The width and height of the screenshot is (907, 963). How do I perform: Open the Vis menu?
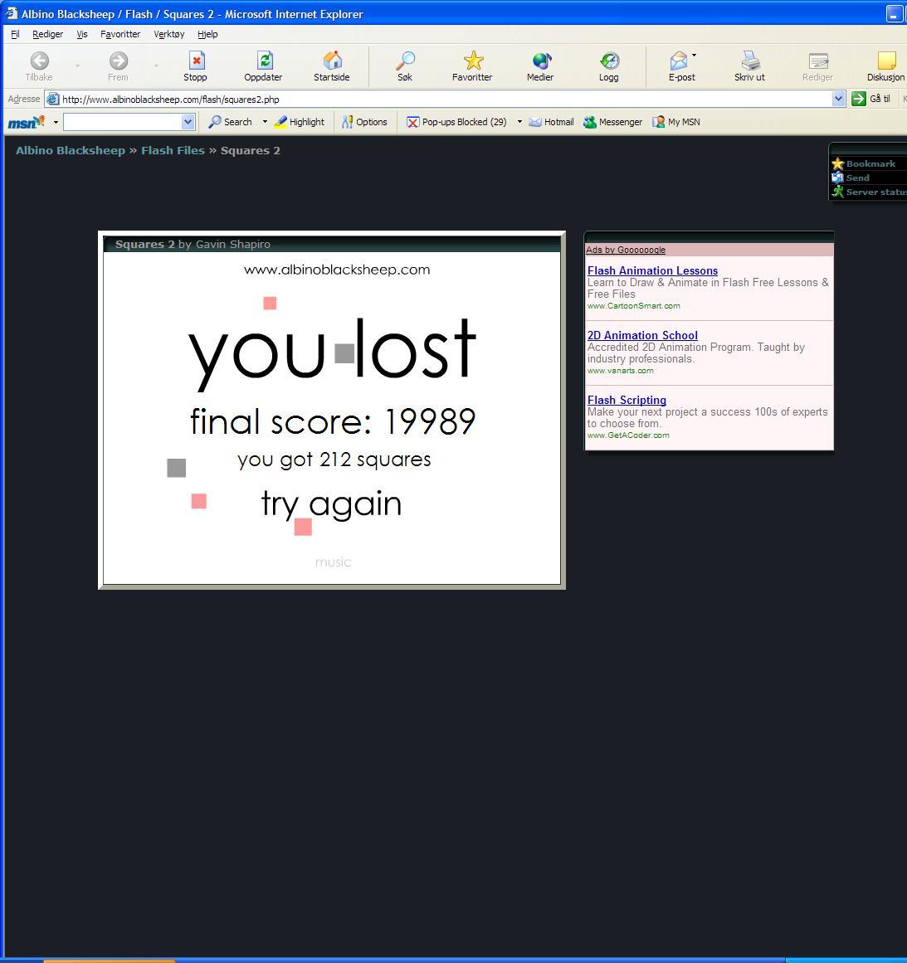click(82, 34)
